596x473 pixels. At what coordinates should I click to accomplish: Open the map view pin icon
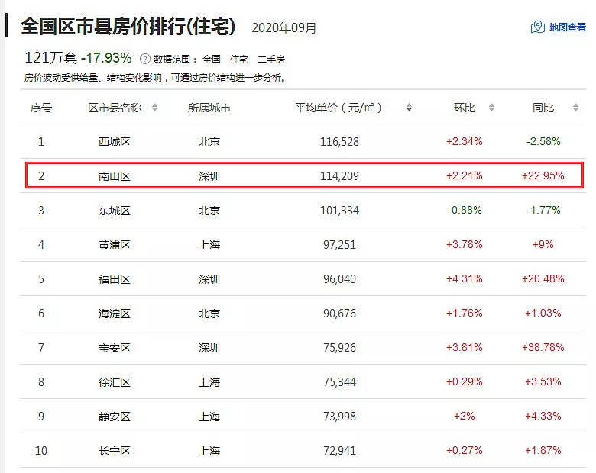coord(537,27)
